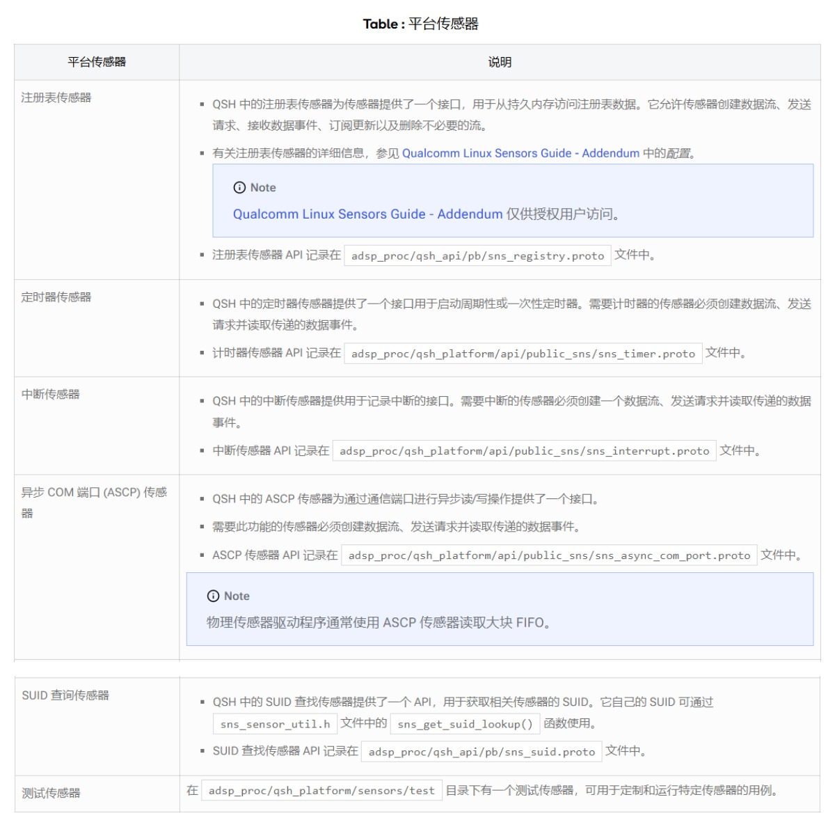
Task: Select the sns_async_com_port.proto path code
Action: (x=549, y=555)
